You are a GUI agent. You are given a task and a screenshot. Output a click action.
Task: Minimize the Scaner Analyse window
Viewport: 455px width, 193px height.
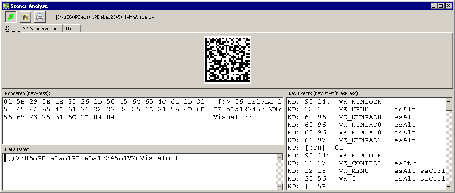pos(435,6)
